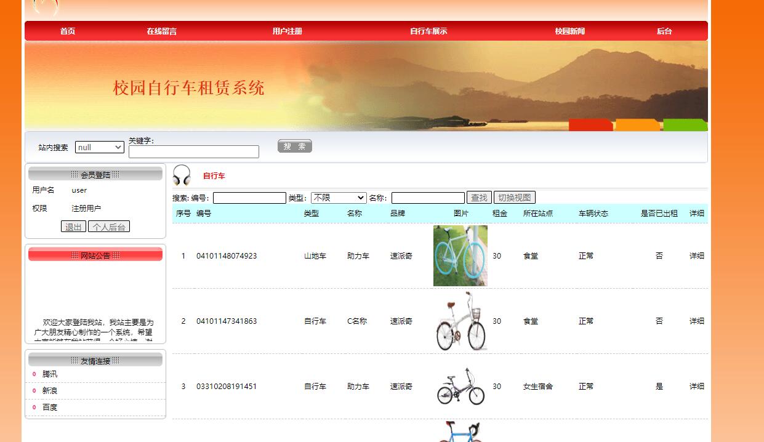The height and width of the screenshot is (442, 764).
Task: Click the 退出 logout button
Action: 73,226
